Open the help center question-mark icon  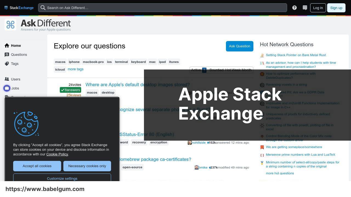click(295, 8)
